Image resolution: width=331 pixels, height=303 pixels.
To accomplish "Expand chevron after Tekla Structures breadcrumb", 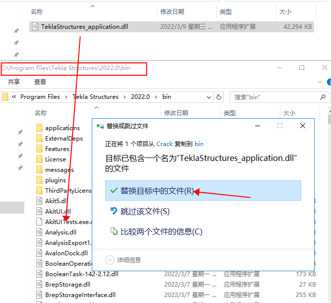I will [x=125, y=97].
